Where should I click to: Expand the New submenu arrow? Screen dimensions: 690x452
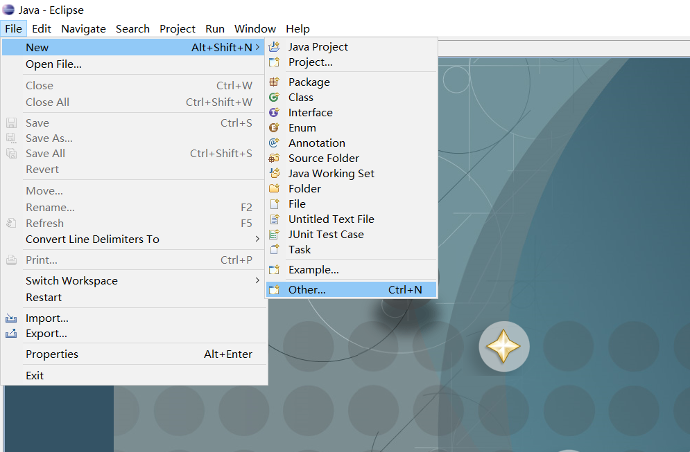tap(257, 47)
